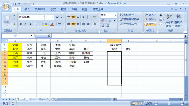Click the paste clipboard icon
Image resolution: width=189 pixels, height=106 pixels.
pos(7,17)
